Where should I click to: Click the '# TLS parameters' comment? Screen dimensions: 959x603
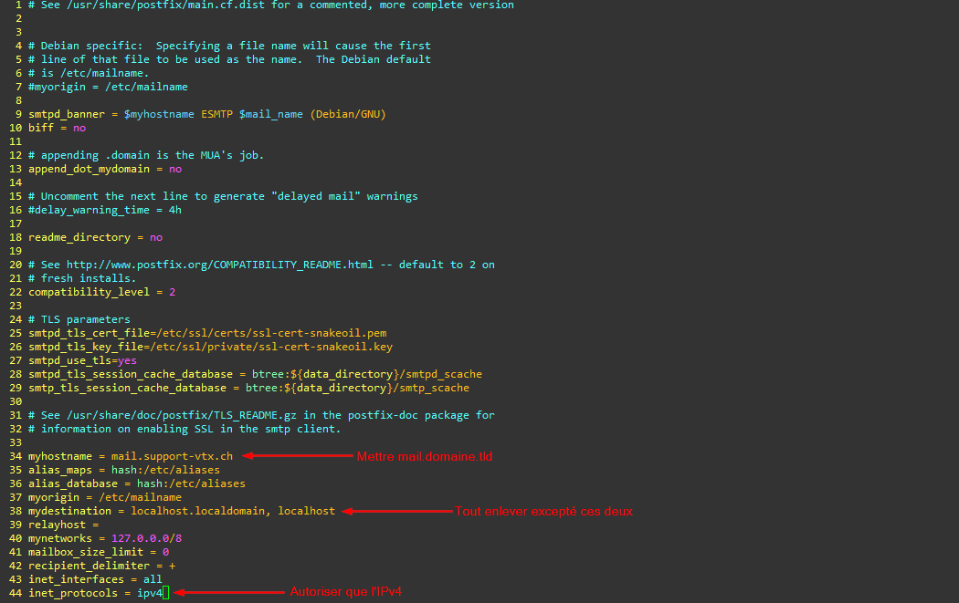point(79,319)
